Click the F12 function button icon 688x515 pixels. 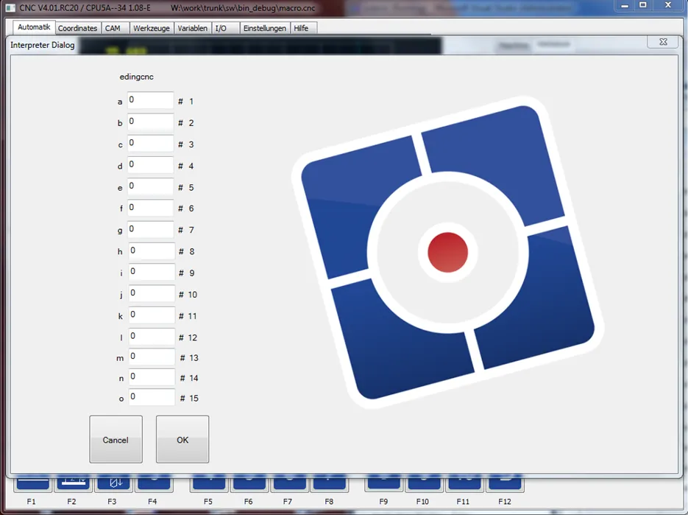(x=505, y=483)
